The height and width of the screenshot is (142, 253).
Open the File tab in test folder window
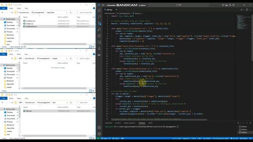(x=4, y=98)
